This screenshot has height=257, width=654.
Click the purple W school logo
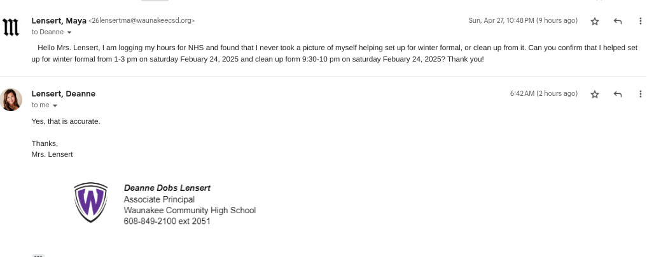(x=90, y=202)
